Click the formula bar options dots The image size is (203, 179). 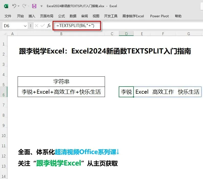[x=31, y=26]
